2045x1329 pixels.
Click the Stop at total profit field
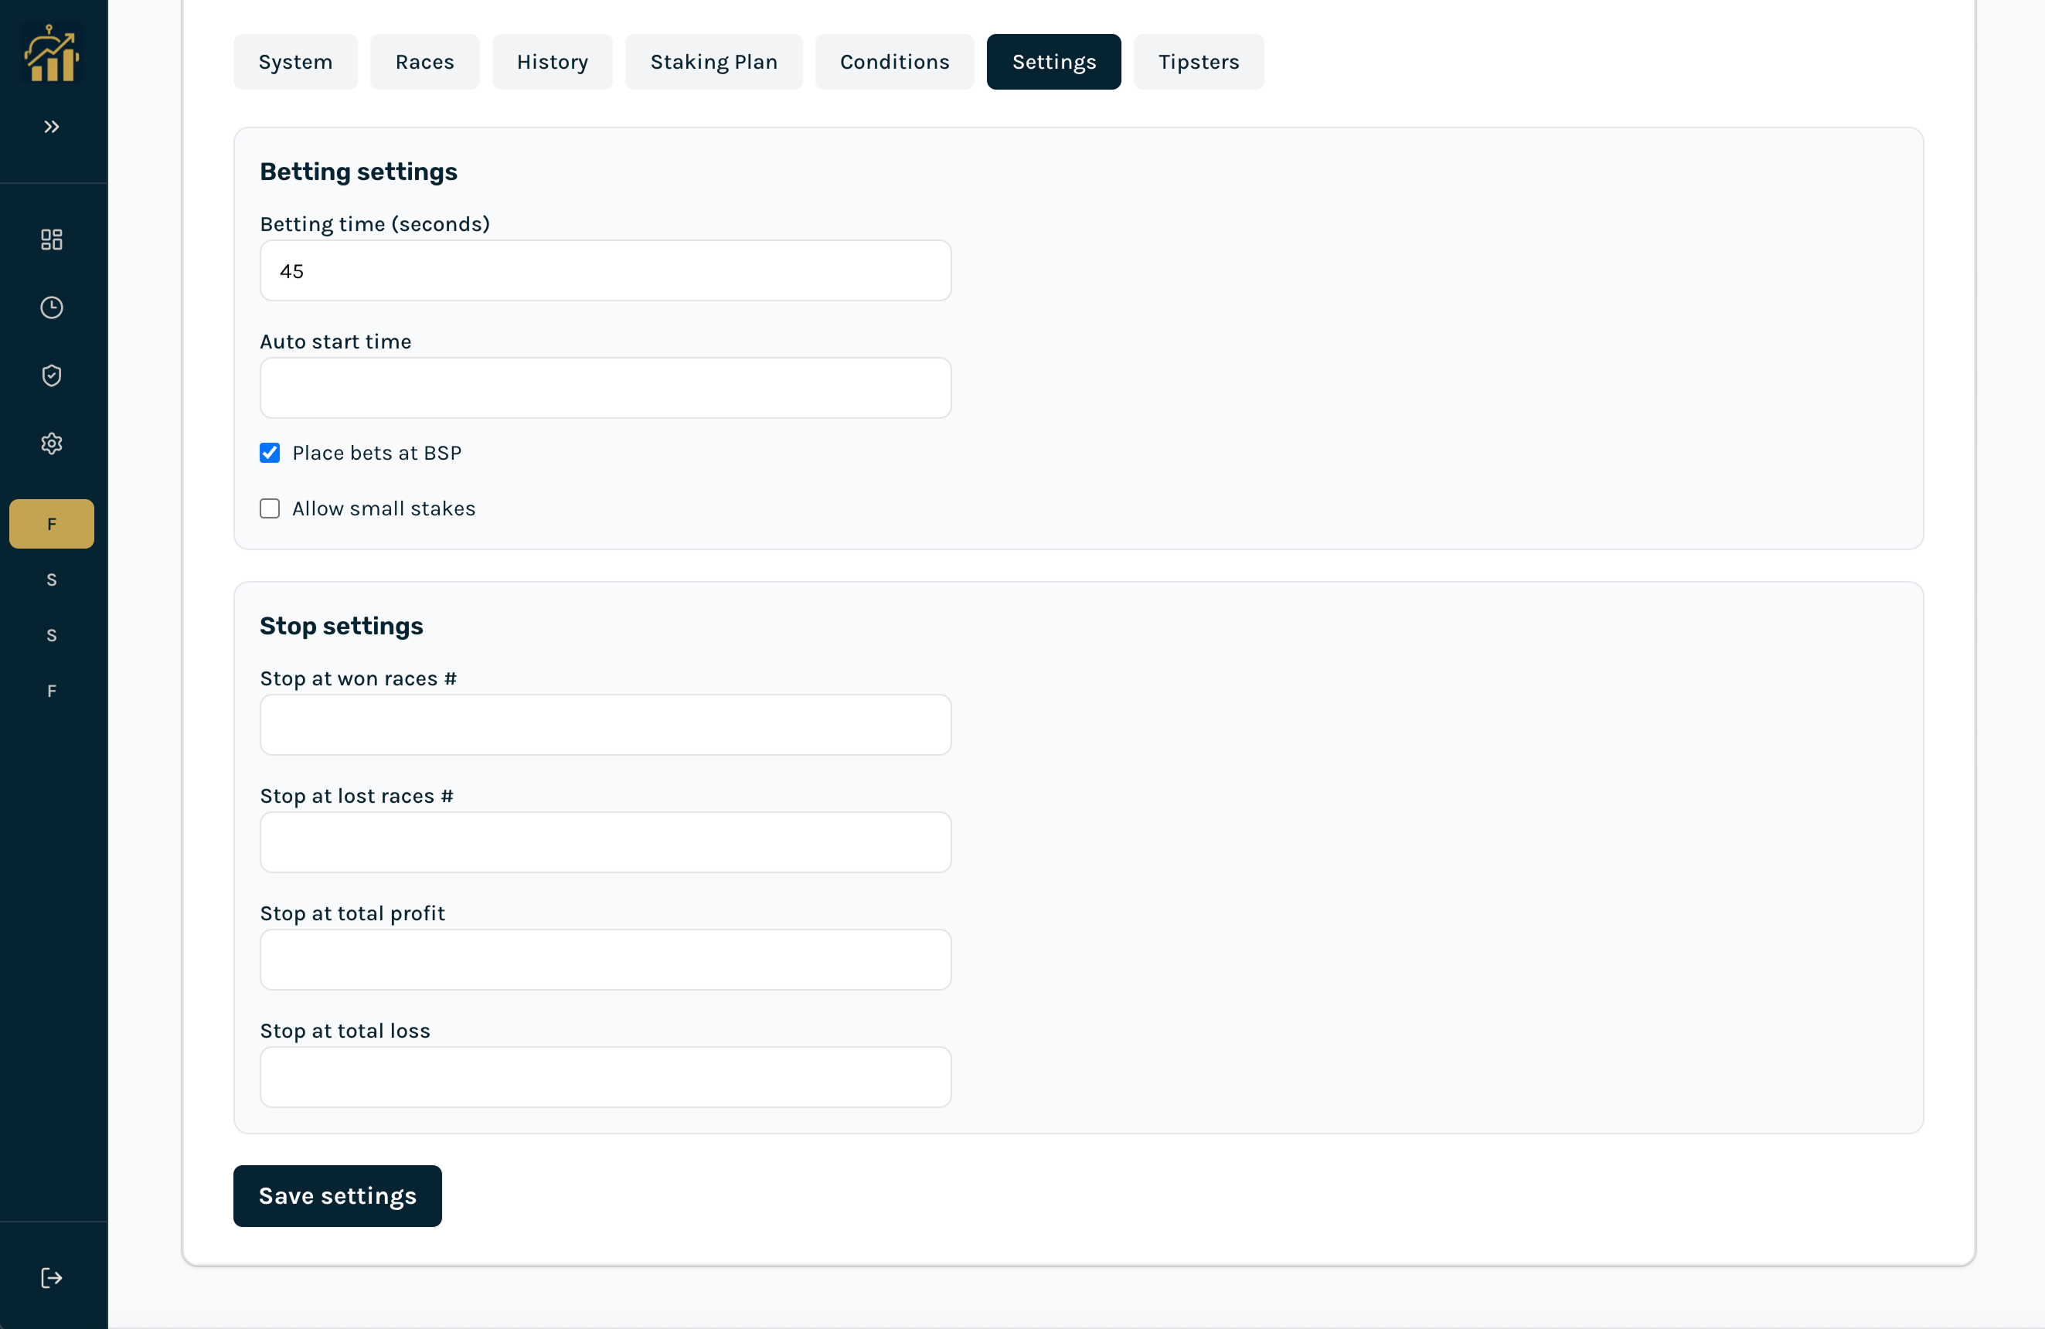(606, 960)
